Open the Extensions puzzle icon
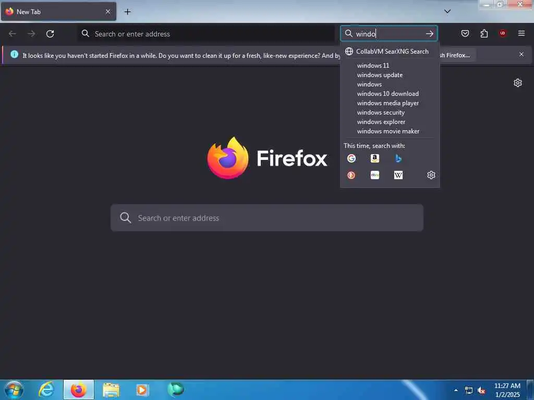The height and width of the screenshot is (400, 534). (x=484, y=33)
